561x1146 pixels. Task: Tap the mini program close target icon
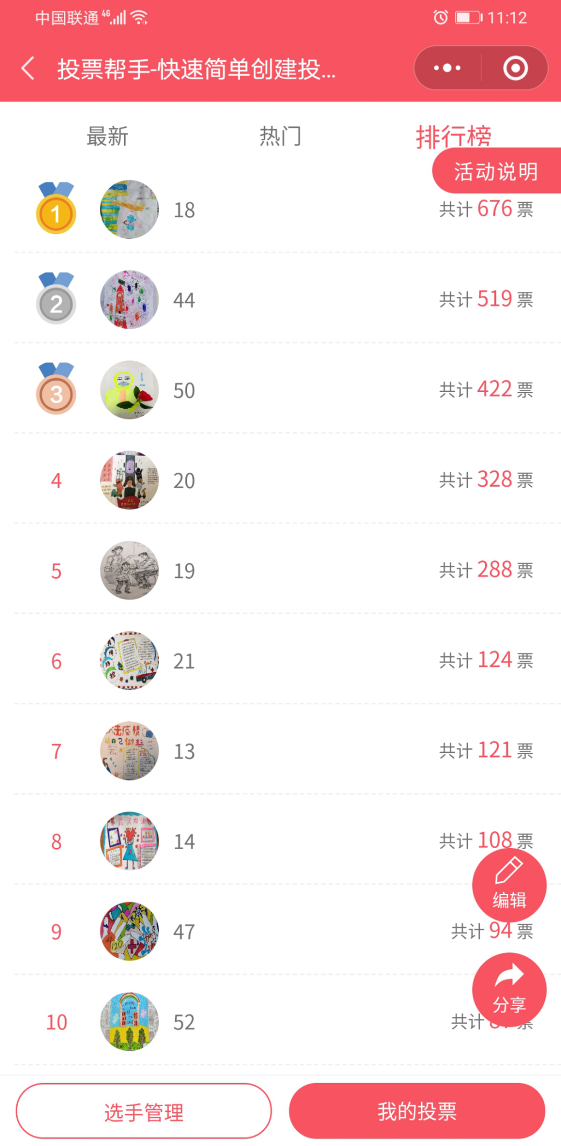click(515, 68)
